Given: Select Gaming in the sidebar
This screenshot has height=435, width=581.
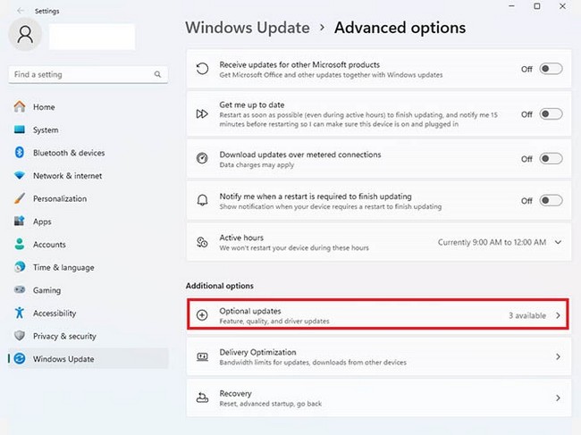Looking at the screenshot, I should 88,290.
